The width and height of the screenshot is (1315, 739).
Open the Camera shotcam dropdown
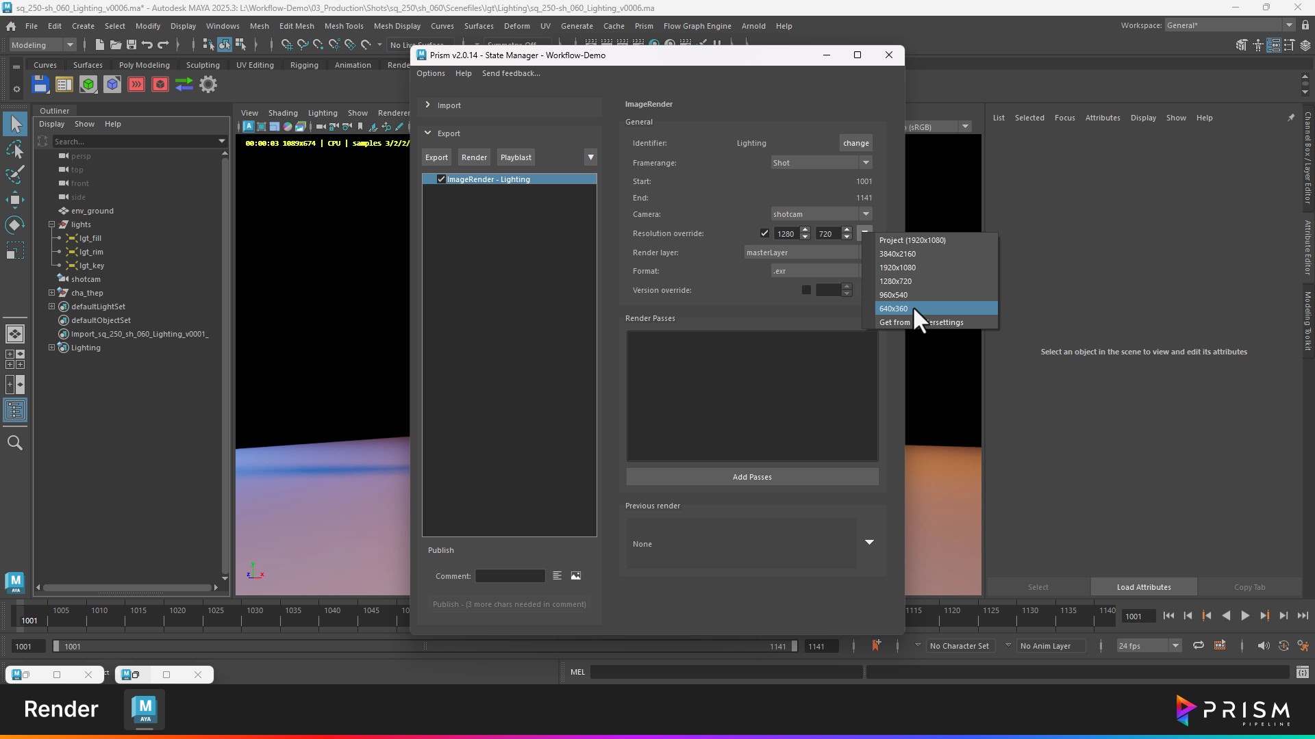821,214
